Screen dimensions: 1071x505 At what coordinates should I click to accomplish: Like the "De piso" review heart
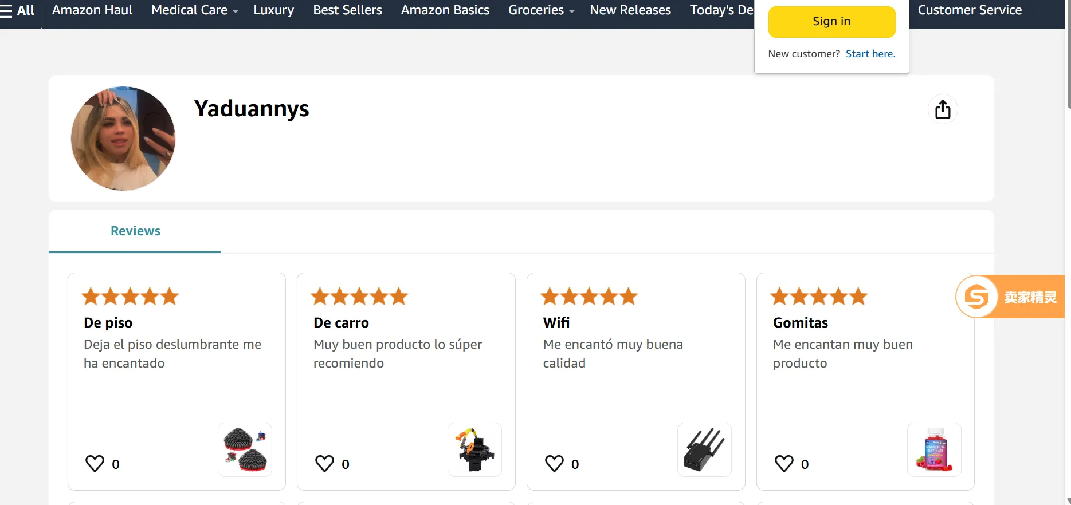coord(95,463)
